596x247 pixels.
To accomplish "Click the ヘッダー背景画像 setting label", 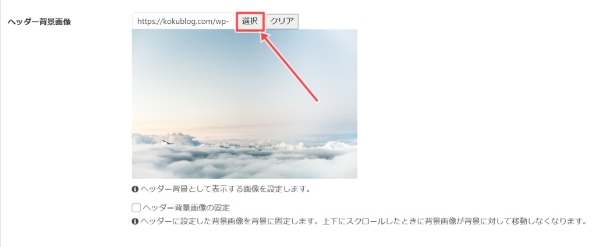I will coord(39,22).
